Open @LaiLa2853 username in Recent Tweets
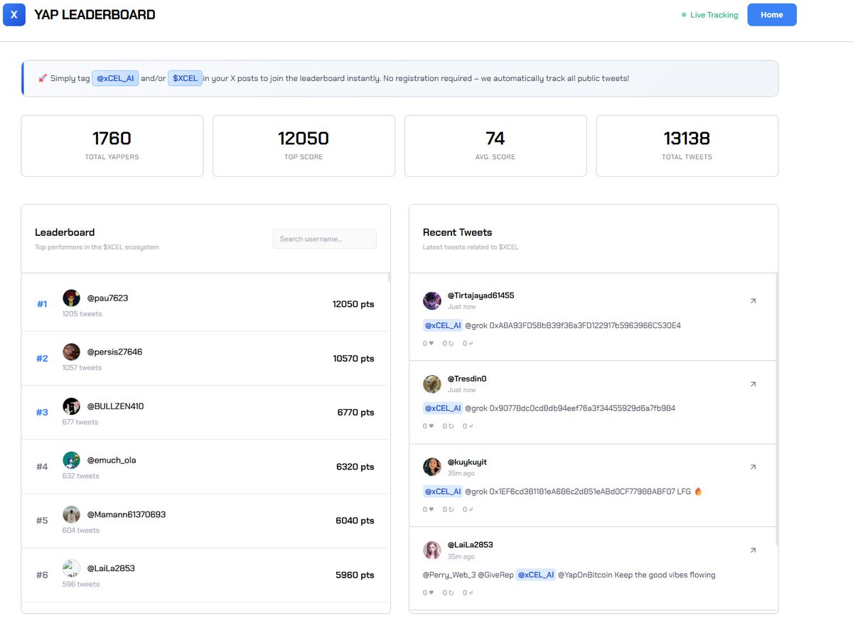Image resolution: width=853 pixels, height=633 pixels. point(470,545)
